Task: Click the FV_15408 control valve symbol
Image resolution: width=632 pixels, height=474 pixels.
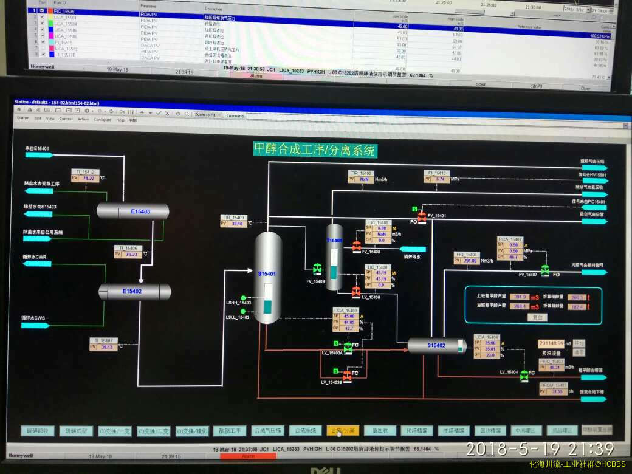Action: pyautogui.click(x=357, y=246)
